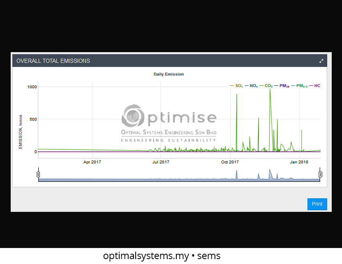
Task: Click the Print button
Action: [317, 204]
